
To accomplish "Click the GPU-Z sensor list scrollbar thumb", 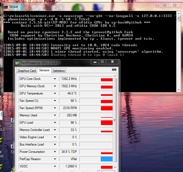I will click(115, 120).
